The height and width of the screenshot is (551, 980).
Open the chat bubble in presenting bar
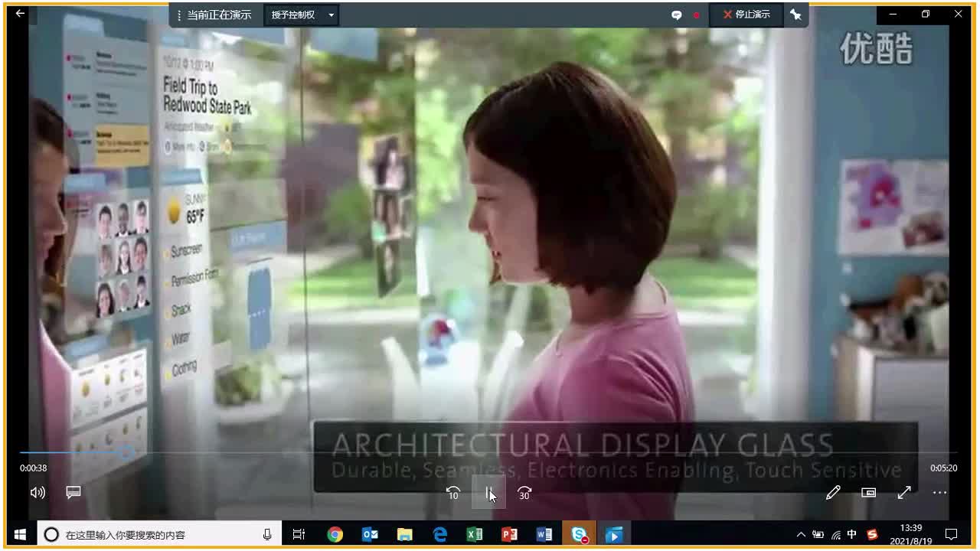[676, 15]
